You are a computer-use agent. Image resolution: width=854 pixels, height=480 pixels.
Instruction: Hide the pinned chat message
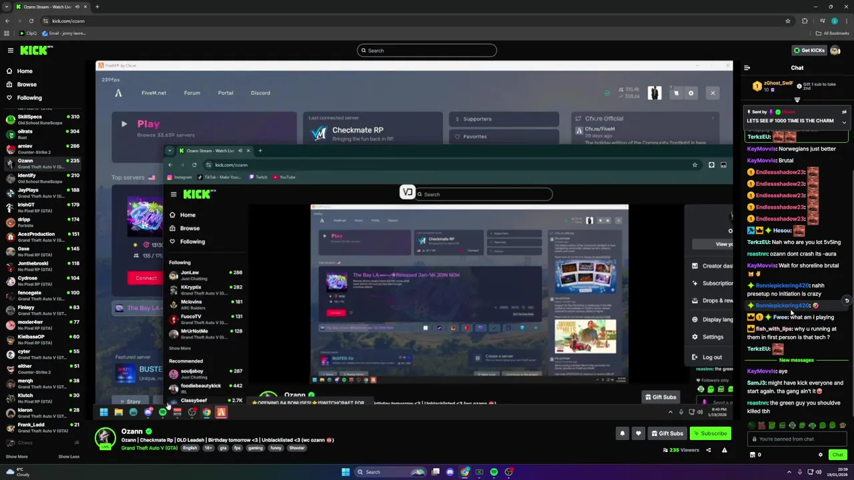pos(844,112)
